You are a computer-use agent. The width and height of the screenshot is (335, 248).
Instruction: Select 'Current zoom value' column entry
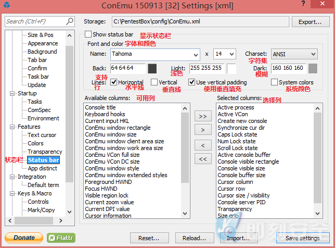click(109, 202)
